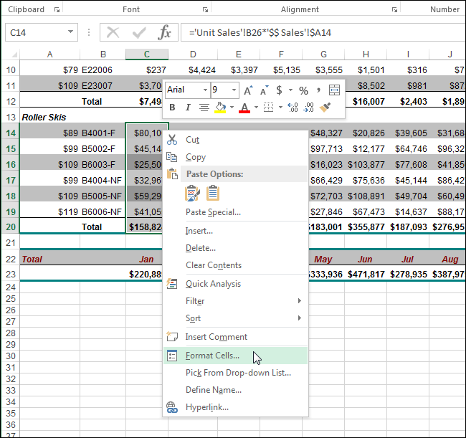This screenshot has height=438, width=466.
Task: Expand the font size 9 dropdown
Action: pyautogui.click(x=234, y=90)
